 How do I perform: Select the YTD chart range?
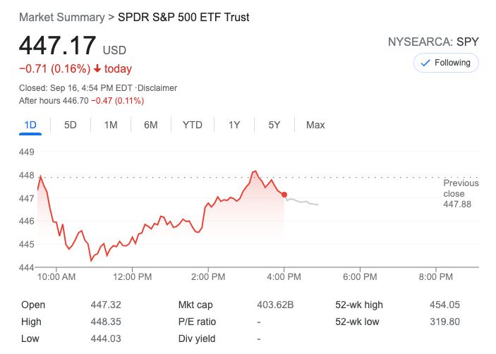pos(193,125)
